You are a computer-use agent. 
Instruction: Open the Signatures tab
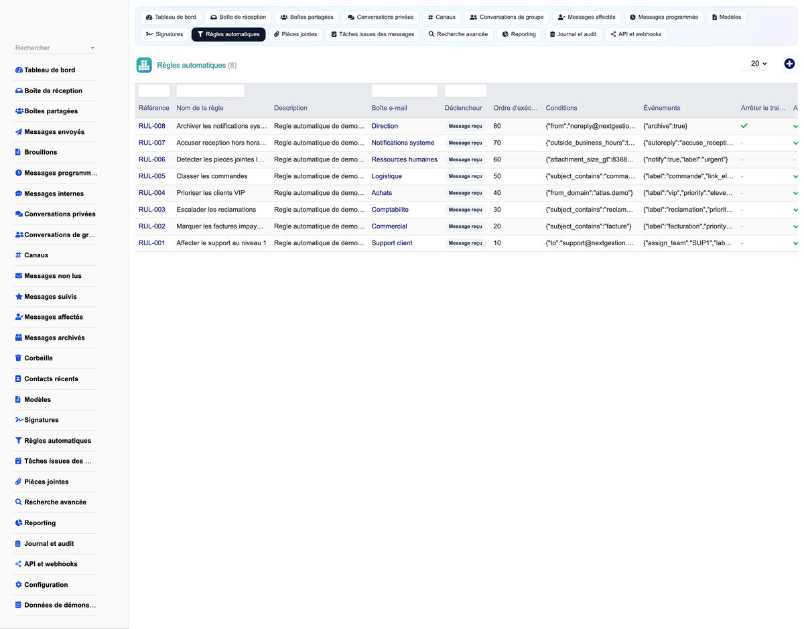[165, 34]
